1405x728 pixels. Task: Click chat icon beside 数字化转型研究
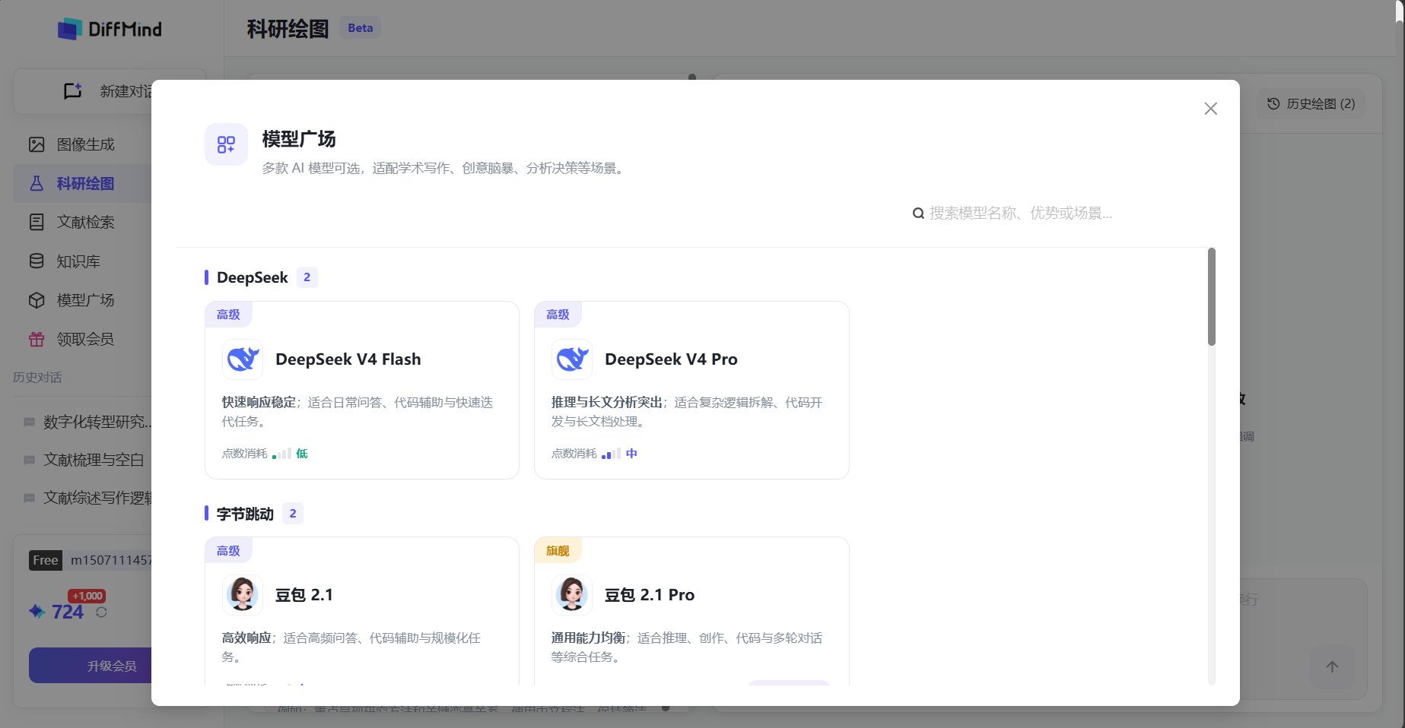29,423
